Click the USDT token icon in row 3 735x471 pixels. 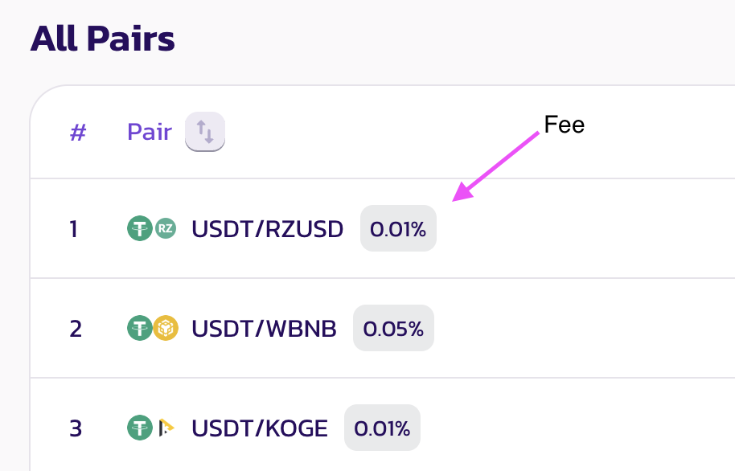140,428
